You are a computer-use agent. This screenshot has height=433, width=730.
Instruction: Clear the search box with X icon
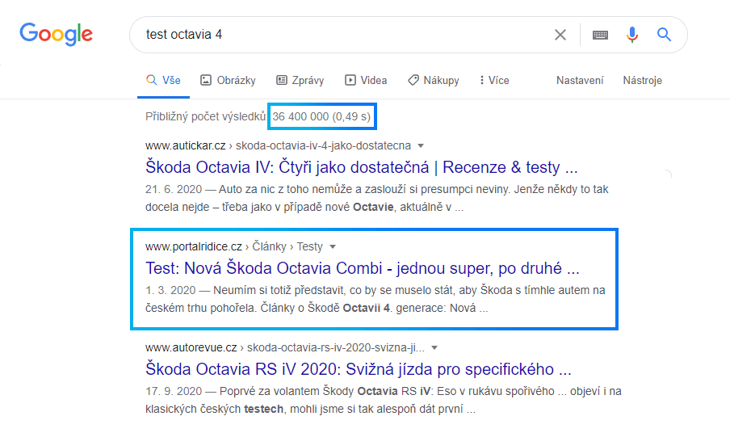click(560, 35)
